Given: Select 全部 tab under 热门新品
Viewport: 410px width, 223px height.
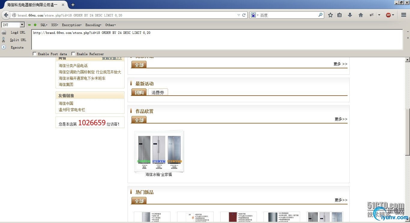Looking at the screenshot, I should 139,201.
